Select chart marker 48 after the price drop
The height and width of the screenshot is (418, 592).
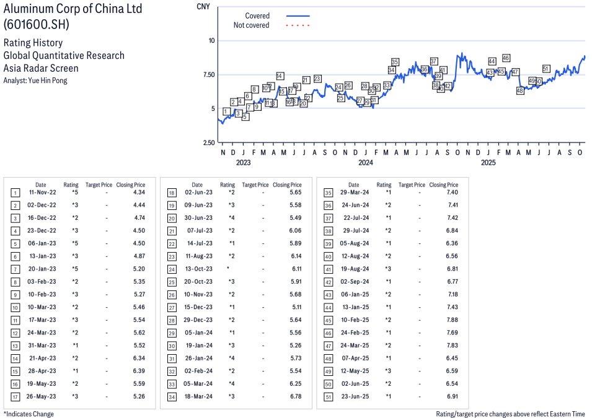point(520,90)
